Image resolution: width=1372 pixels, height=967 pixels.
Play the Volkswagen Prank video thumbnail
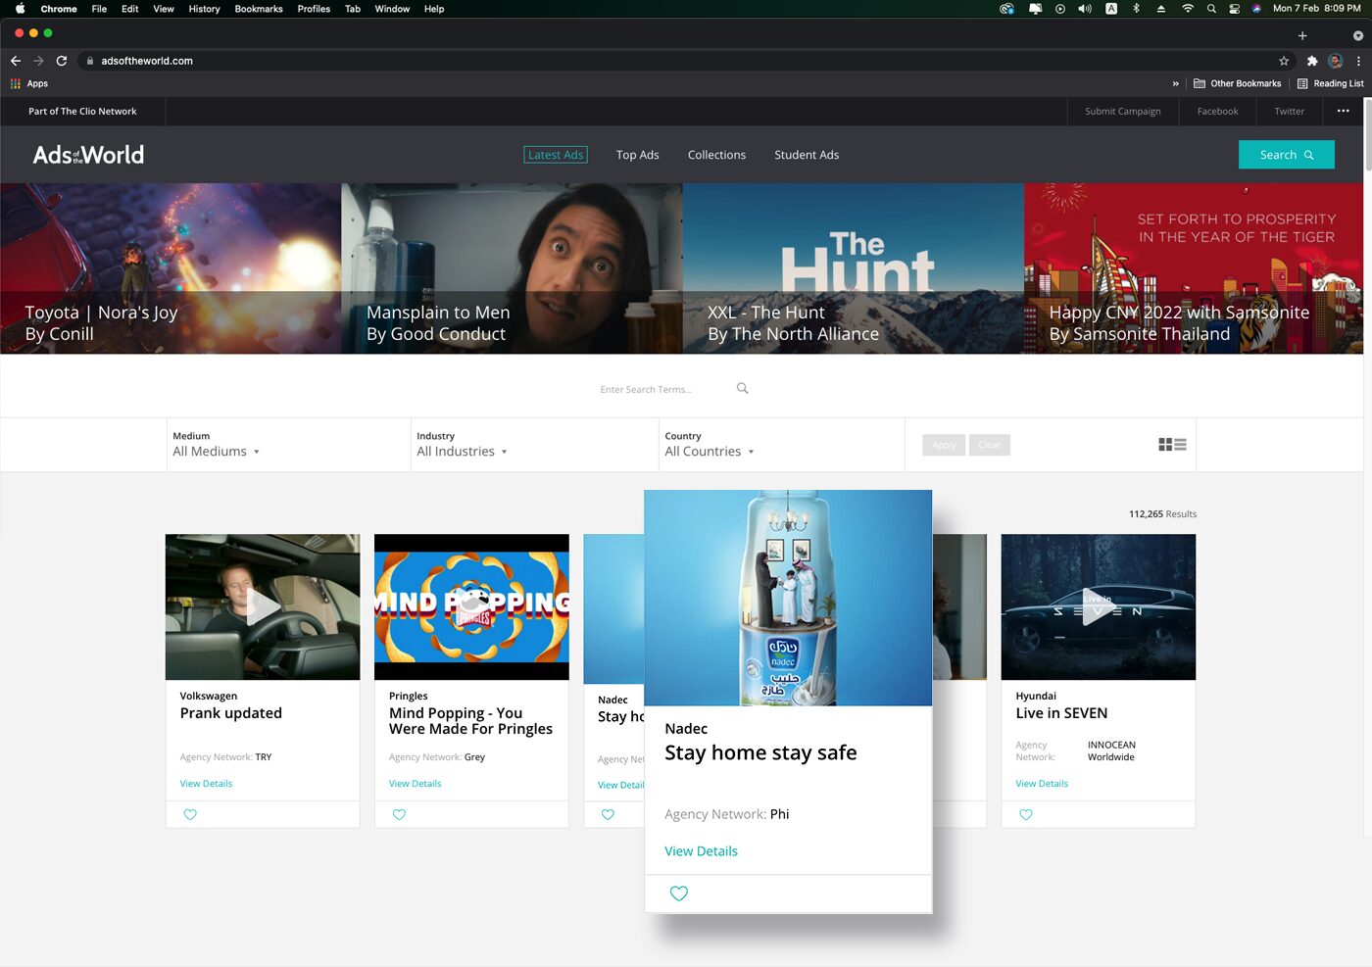(263, 606)
